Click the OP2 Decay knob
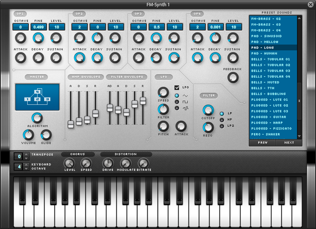The height and width of the screenshot is (229, 316). 97,58
